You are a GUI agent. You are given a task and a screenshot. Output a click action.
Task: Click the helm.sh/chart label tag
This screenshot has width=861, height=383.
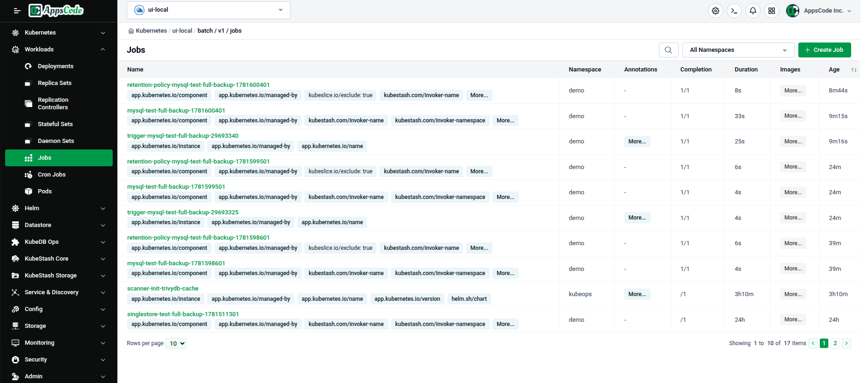(469, 299)
